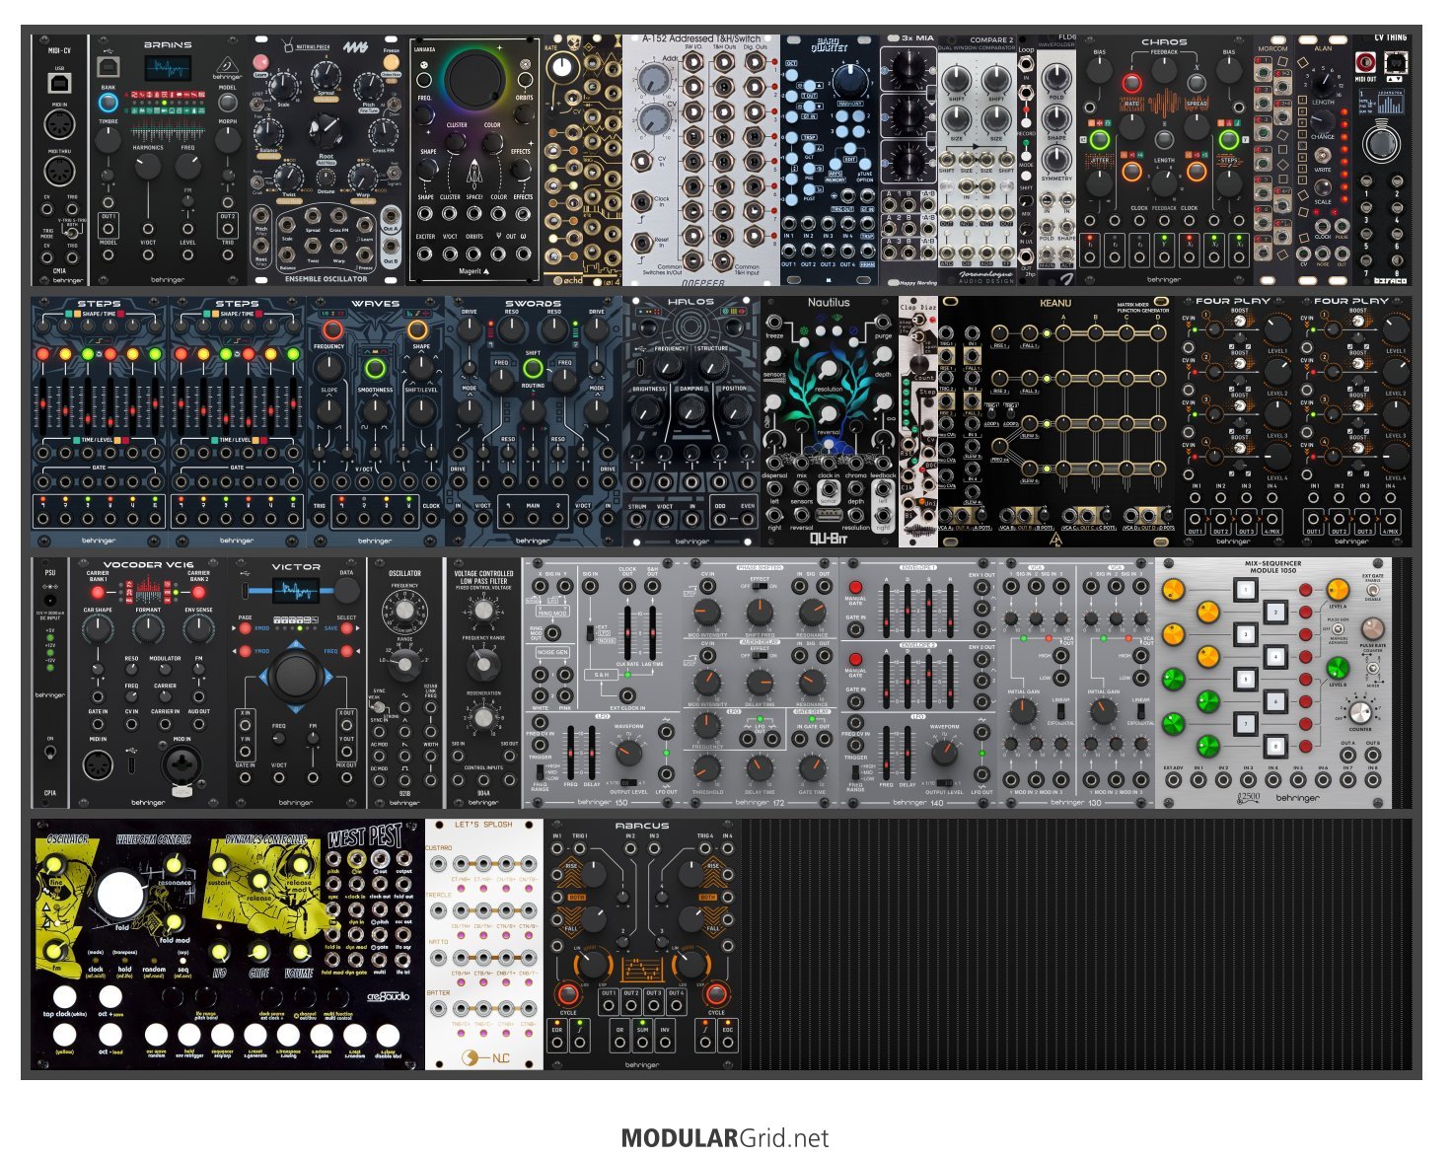Screen dimensions: 1452x1159
Task: Click the MIDI IN socket on Vocoder VC16
Action: click(98, 763)
